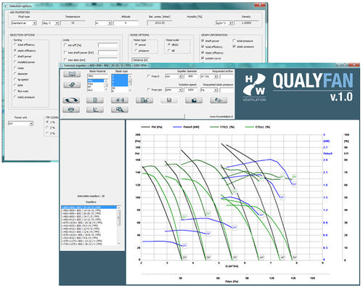Select the first impeller in the list
Screen dimensions: 363x288
pos(89,207)
